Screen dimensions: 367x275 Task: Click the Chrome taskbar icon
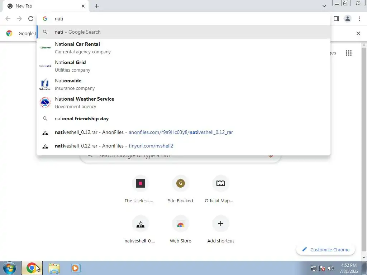click(32, 268)
